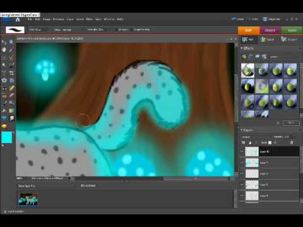This screenshot has width=303, height=227.
Task: Hide the top selected layer's visibility eye
Action: pyautogui.click(x=242, y=151)
